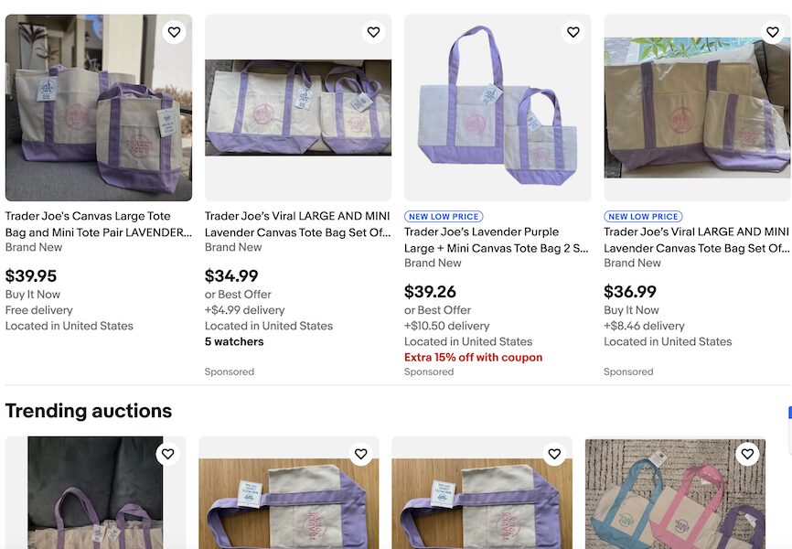Screen dimensions: 792x549
Task: Click the 'Extra 15% off with coupon' text
Action: pyautogui.click(x=473, y=357)
